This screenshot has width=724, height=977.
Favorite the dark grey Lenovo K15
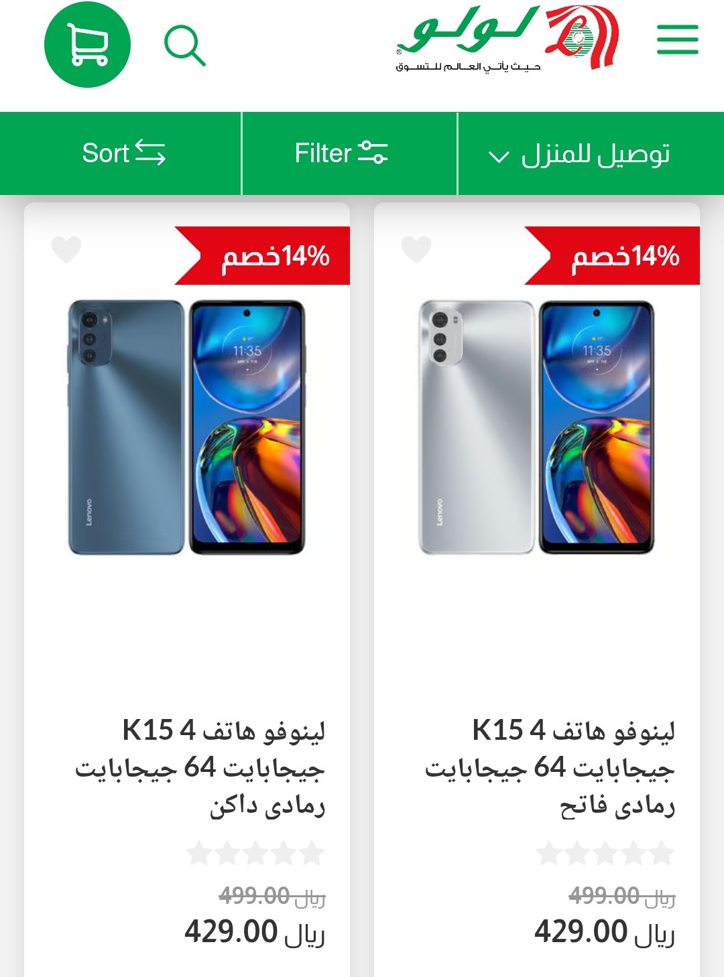[x=66, y=250]
